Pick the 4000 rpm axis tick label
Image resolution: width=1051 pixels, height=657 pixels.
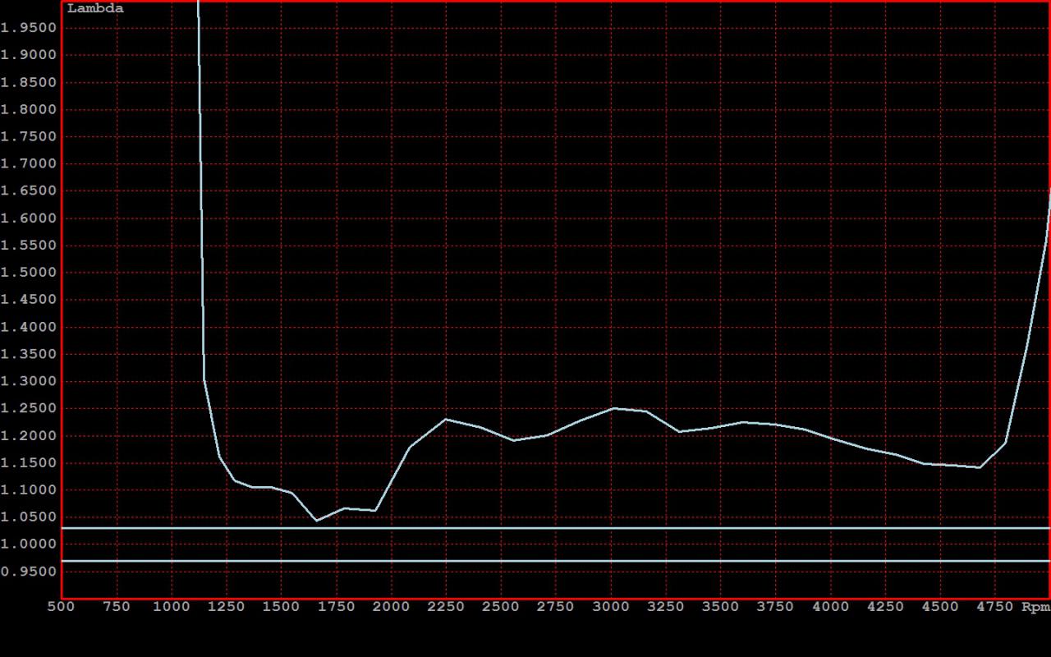click(831, 607)
